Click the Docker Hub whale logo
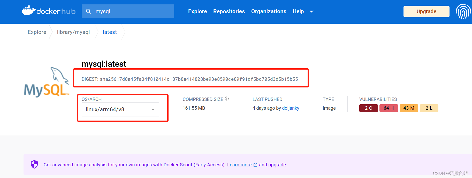The image size is (472, 178). (x=49, y=11)
